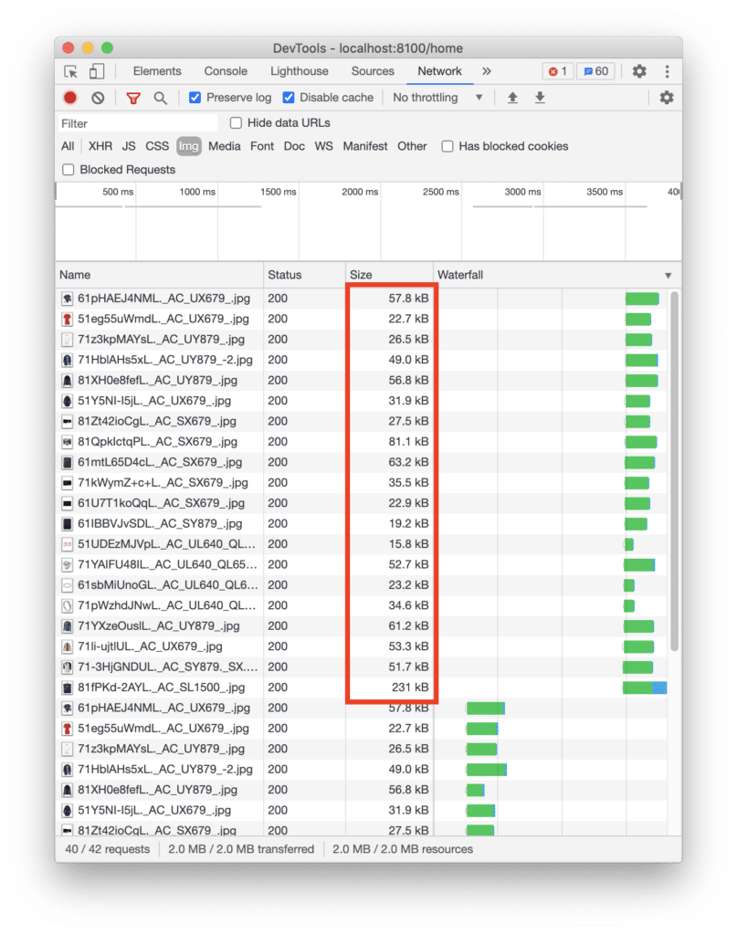Switch to the Console tab
The image size is (737, 935).
point(226,71)
